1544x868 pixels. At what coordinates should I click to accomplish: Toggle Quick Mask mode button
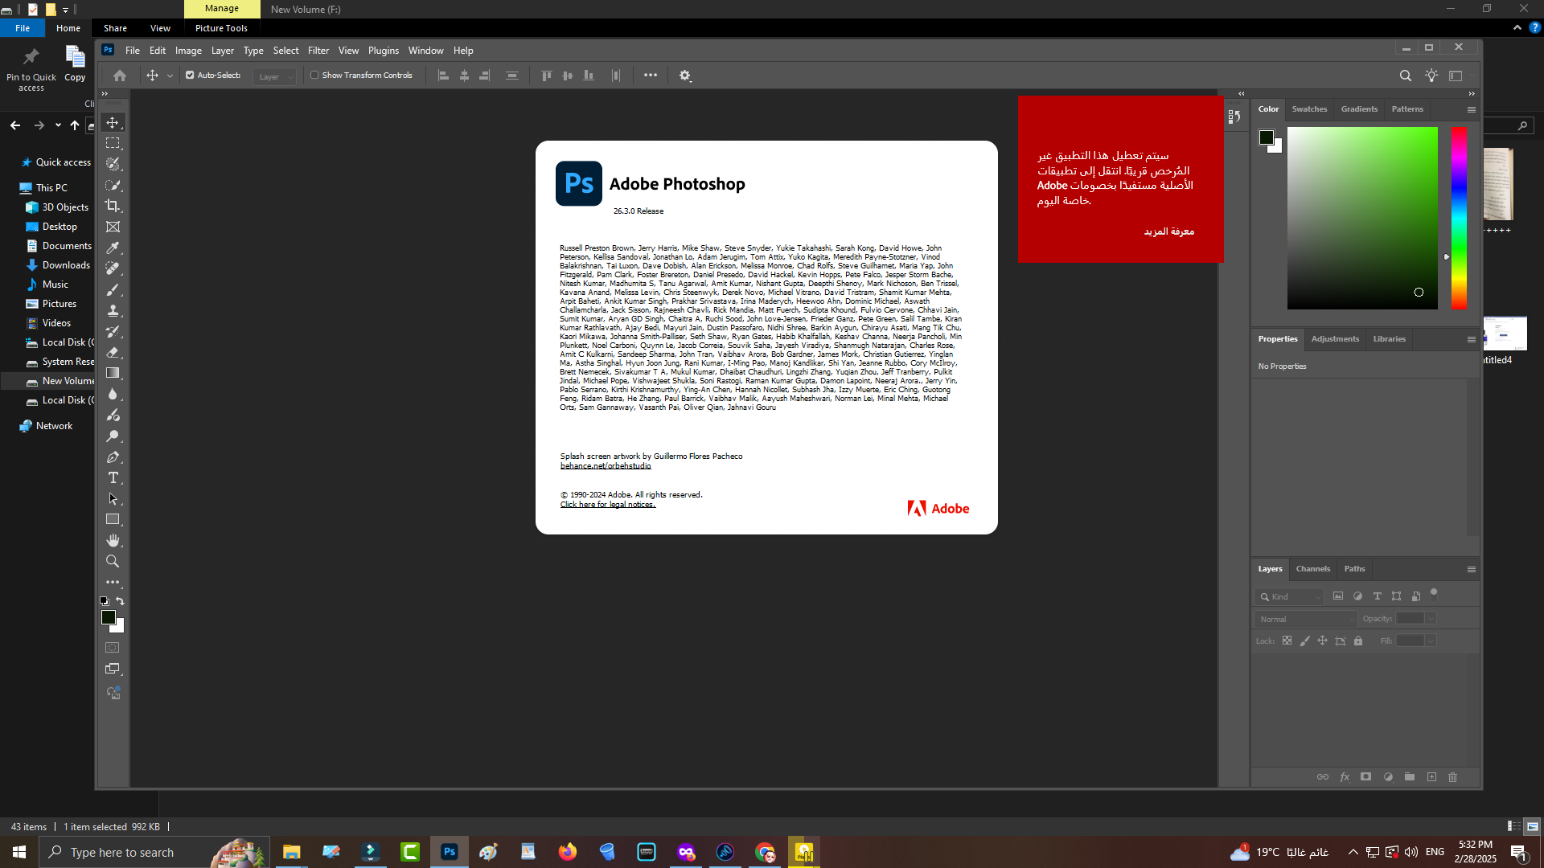click(113, 648)
